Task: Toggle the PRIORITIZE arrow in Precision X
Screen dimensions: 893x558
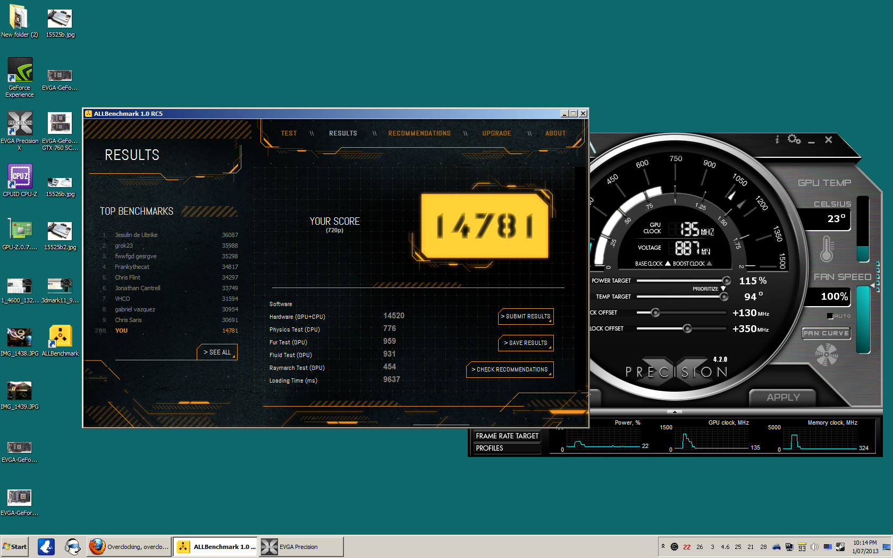Action: pyautogui.click(x=723, y=289)
